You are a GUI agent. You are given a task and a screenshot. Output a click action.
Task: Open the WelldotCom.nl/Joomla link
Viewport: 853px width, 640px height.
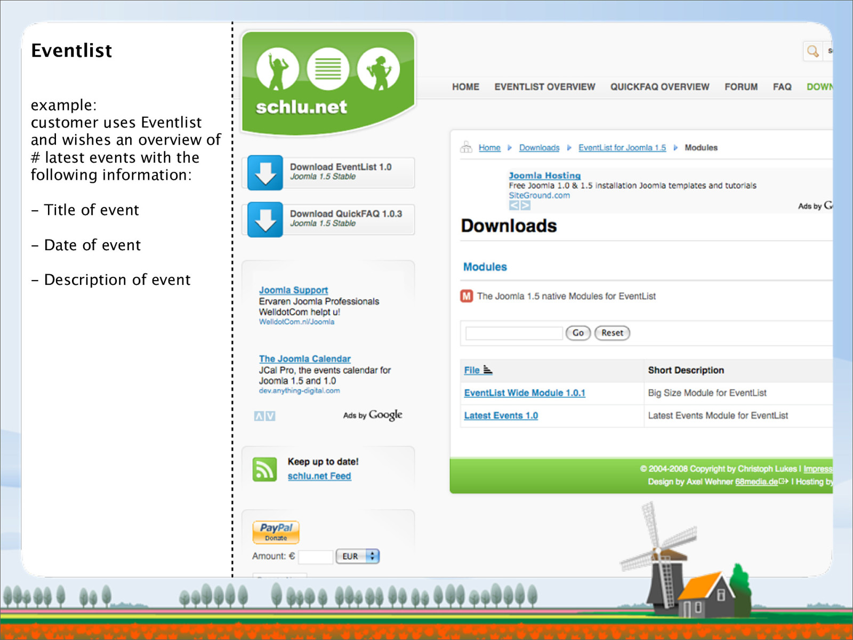[x=296, y=322]
